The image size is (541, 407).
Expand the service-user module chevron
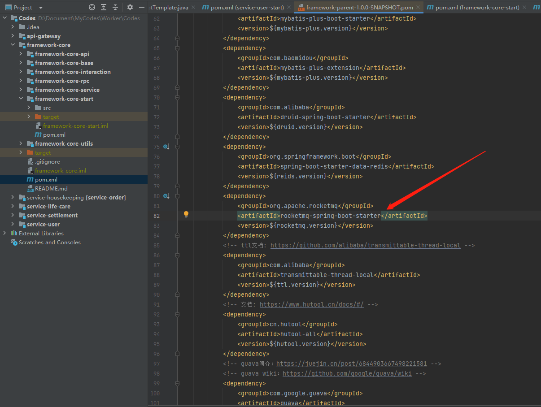coord(13,225)
